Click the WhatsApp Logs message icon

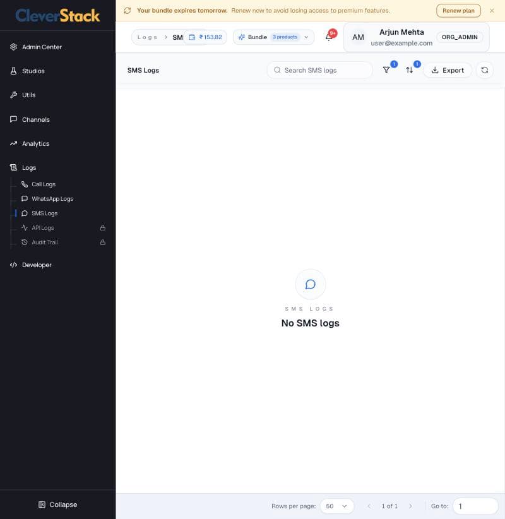click(x=25, y=199)
